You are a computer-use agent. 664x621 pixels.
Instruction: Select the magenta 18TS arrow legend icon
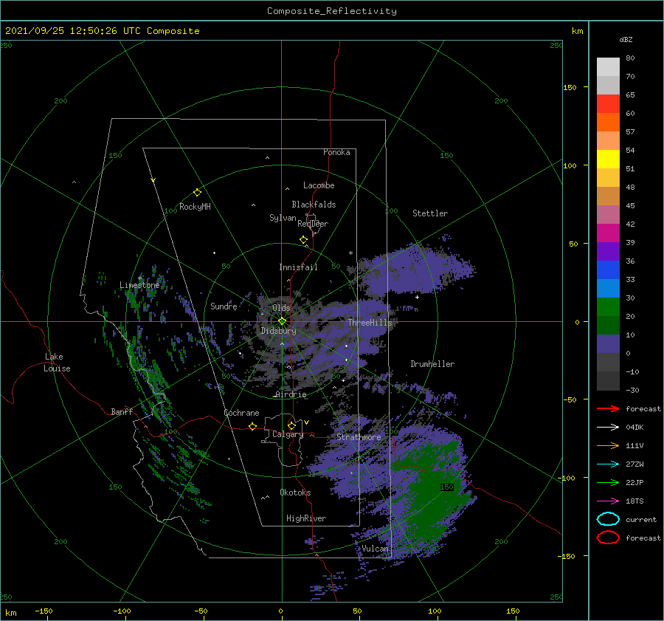608,501
